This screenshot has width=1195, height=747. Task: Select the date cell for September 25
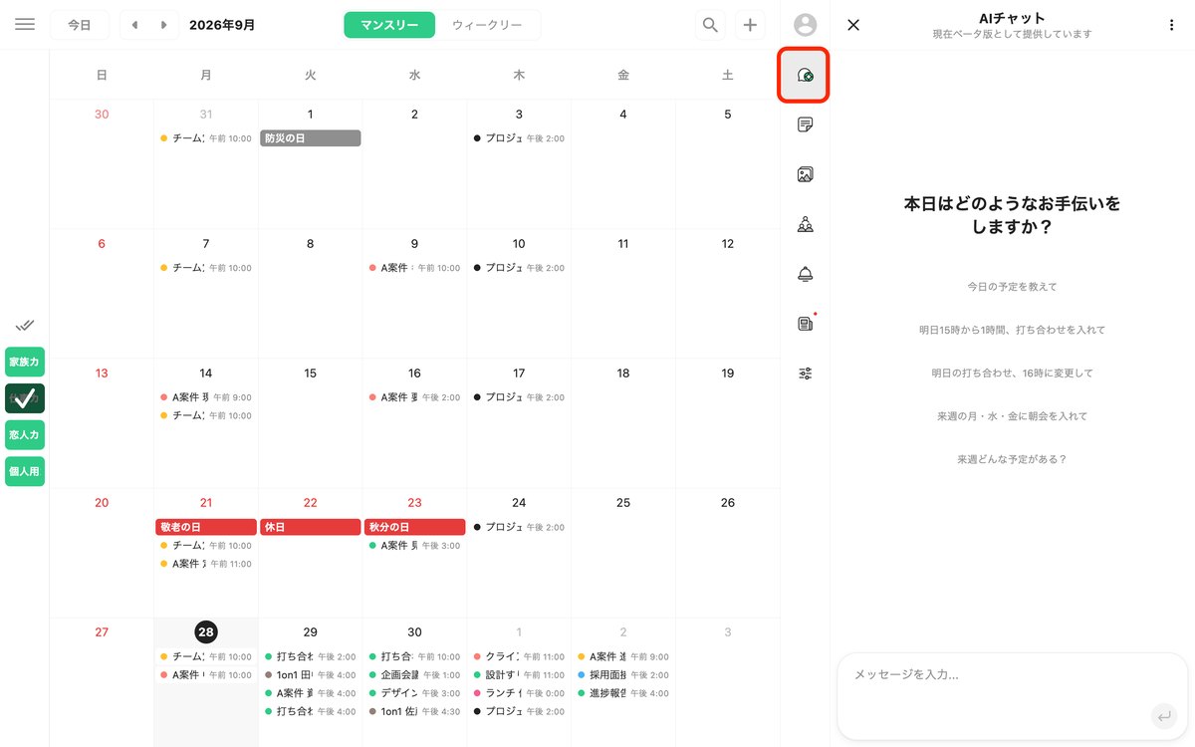623,552
